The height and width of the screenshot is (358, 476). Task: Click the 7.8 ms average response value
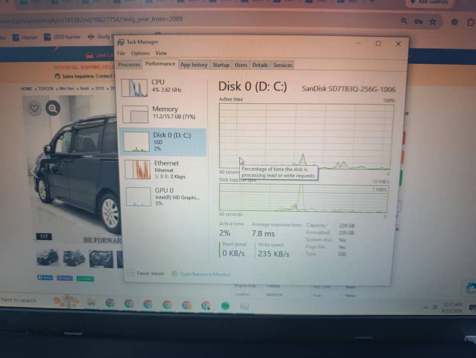(x=263, y=234)
